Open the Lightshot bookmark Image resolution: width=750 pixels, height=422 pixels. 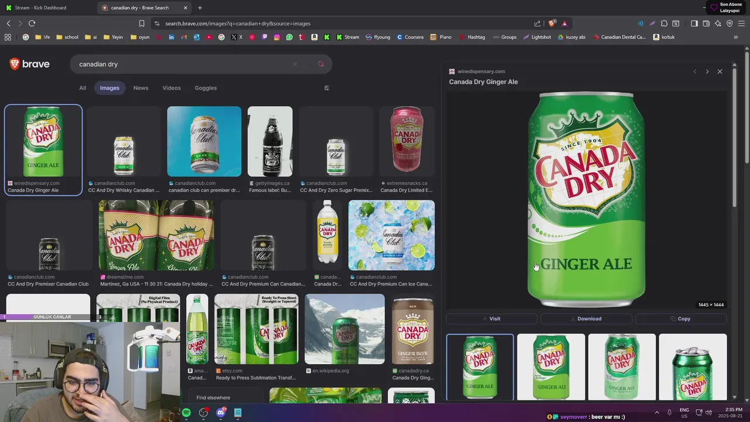(x=537, y=37)
